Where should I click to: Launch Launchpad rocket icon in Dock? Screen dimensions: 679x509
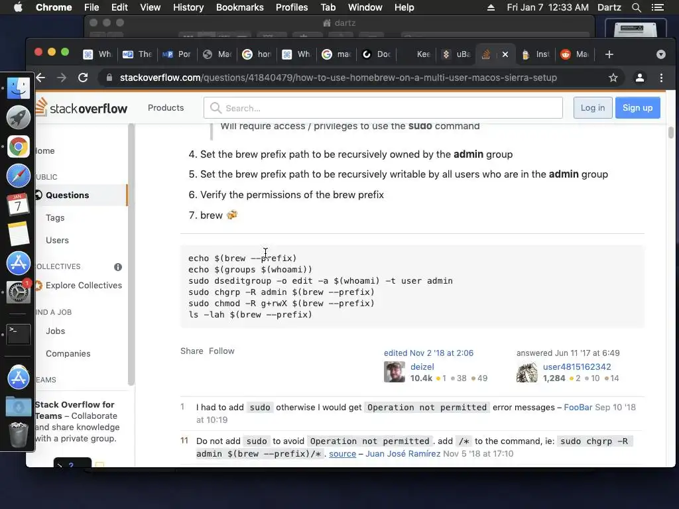pyautogui.click(x=18, y=117)
